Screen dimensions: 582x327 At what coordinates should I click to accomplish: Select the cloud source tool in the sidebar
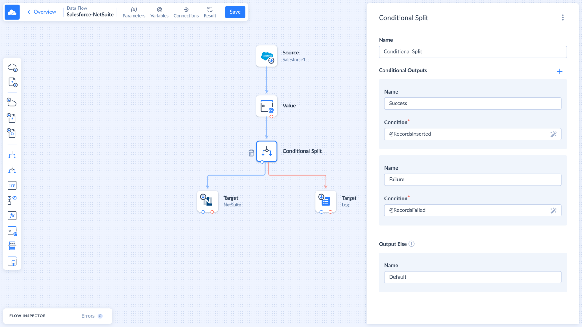[x=12, y=68]
